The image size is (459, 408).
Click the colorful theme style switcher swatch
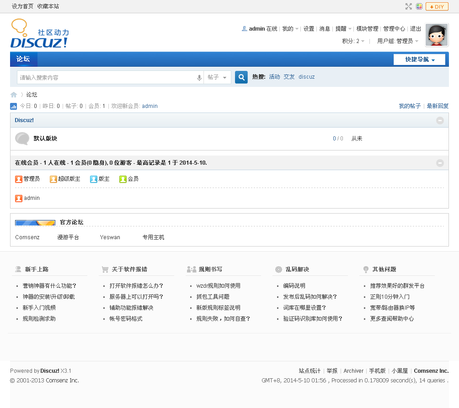[x=419, y=6]
